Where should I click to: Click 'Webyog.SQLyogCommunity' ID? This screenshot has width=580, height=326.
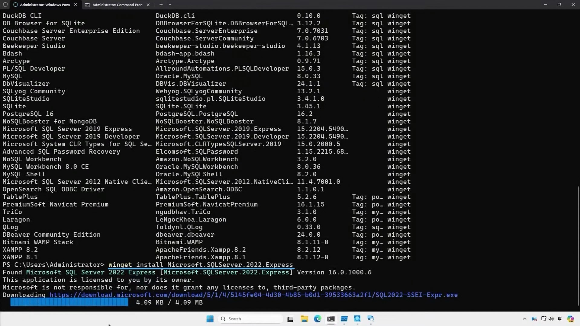tap(199, 91)
